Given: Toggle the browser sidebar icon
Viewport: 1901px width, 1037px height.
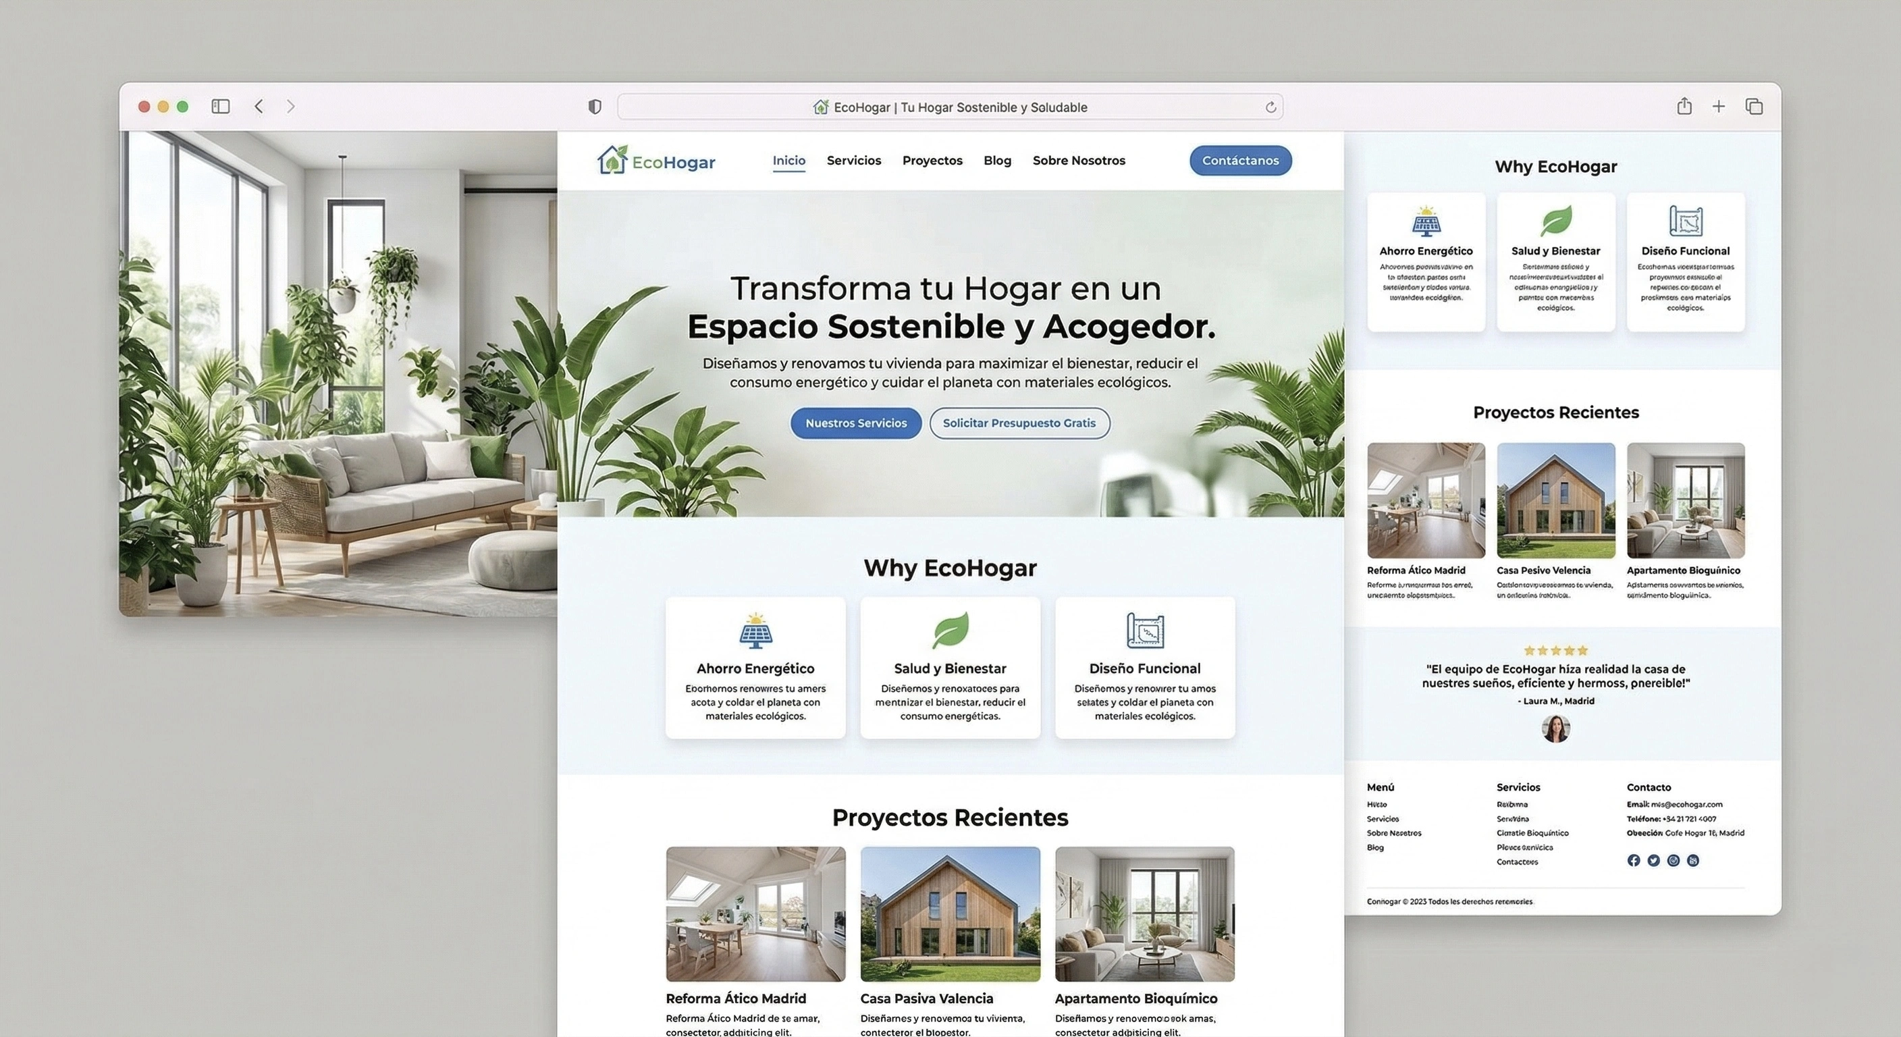Looking at the screenshot, I should click(220, 106).
